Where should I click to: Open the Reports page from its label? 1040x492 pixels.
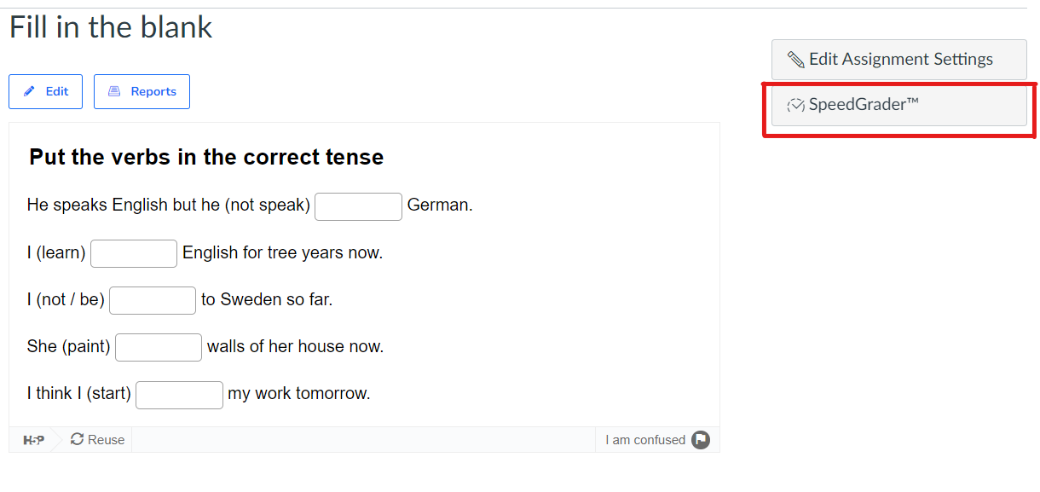153,91
